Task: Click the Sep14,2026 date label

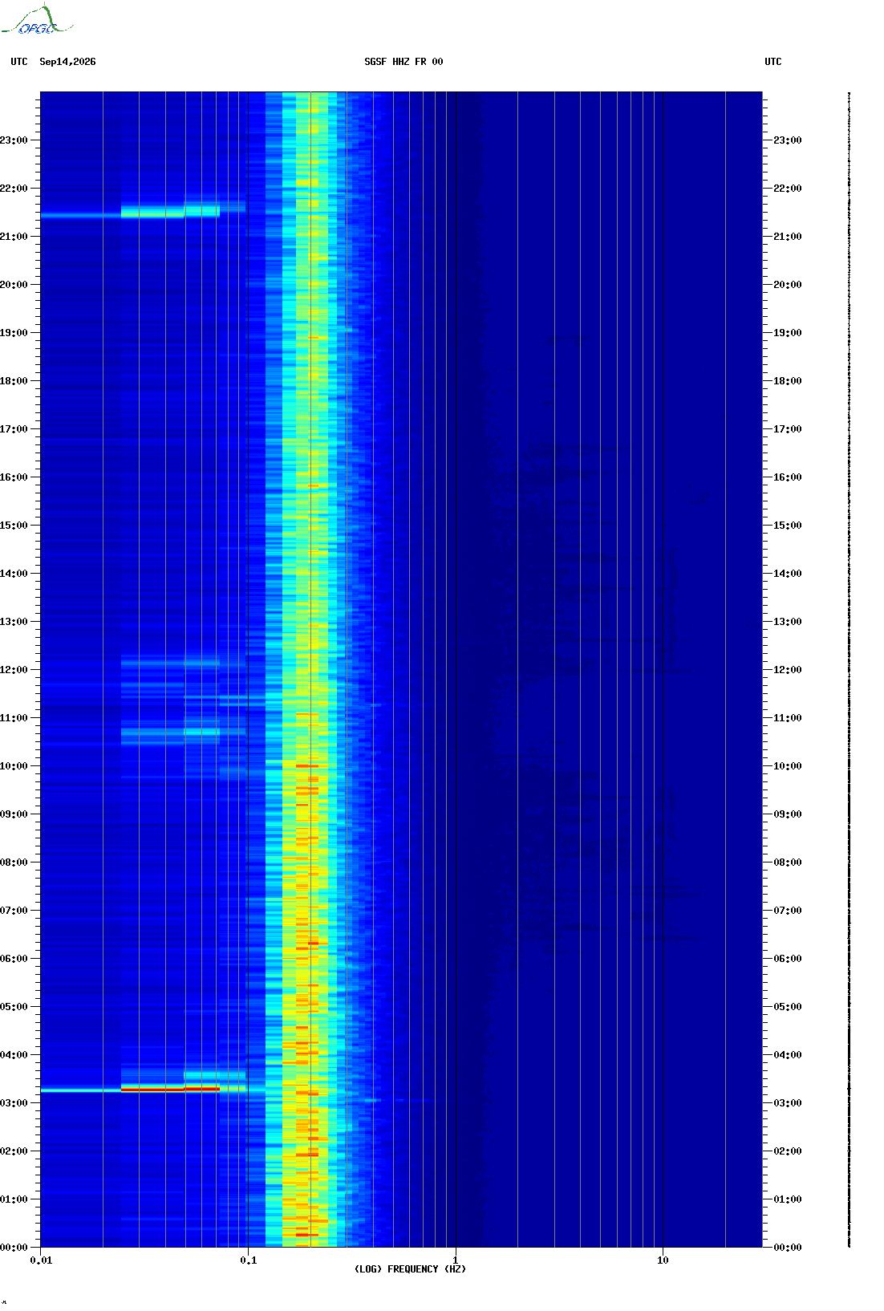Action: click(x=67, y=62)
